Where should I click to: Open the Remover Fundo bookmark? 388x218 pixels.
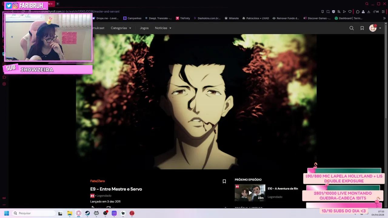pyautogui.click(x=286, y=18)
